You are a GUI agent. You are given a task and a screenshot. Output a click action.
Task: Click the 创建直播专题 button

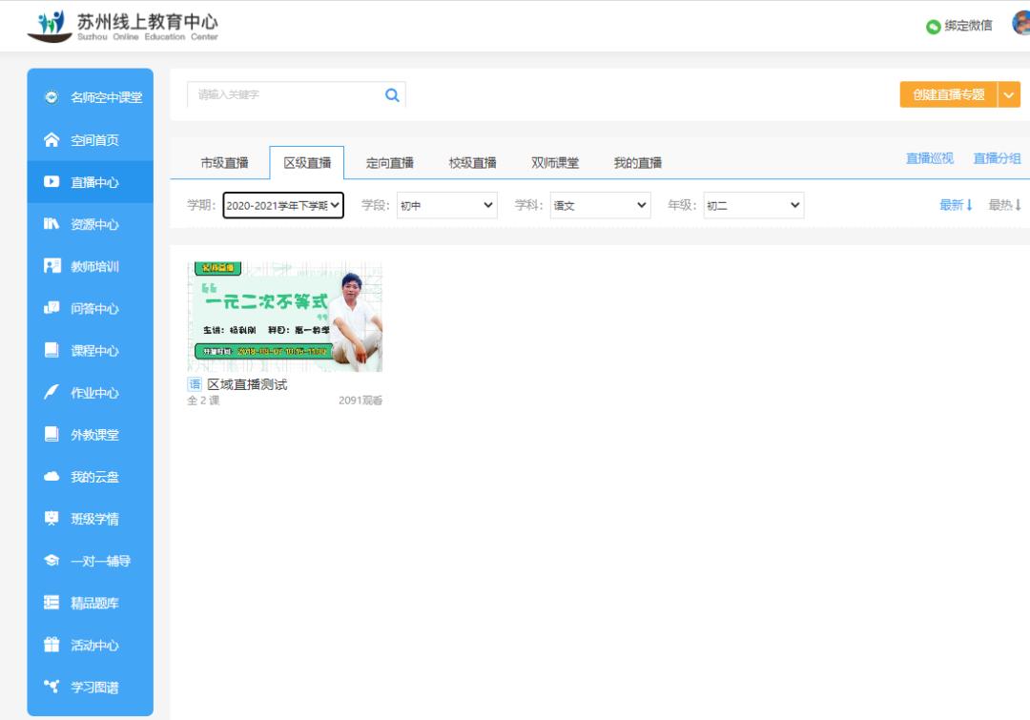[x=950, y=94]
